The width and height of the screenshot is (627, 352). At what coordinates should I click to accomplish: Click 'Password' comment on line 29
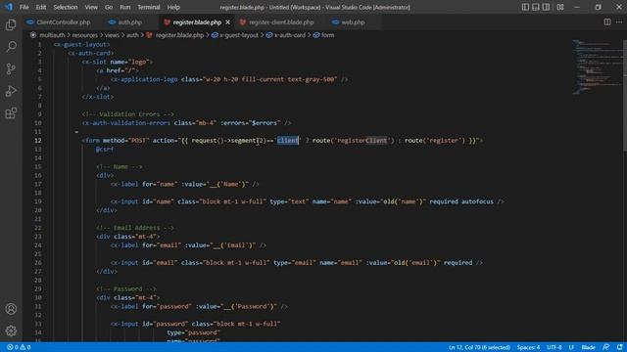coord(127,289)
